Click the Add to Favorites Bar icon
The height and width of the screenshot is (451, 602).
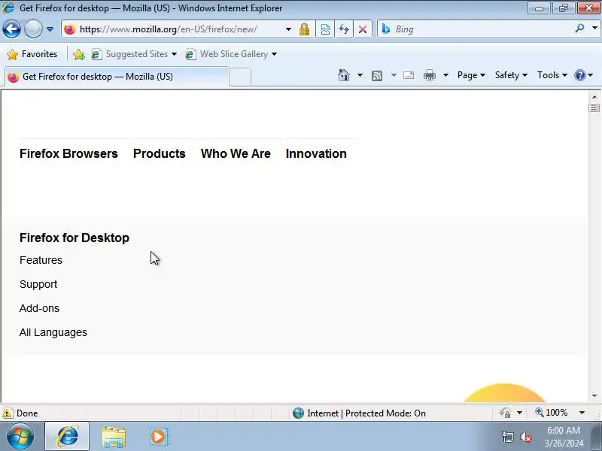pyautogui.click(x=79, y=54)
